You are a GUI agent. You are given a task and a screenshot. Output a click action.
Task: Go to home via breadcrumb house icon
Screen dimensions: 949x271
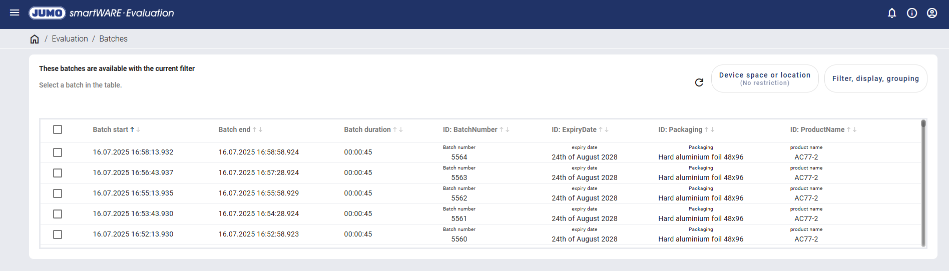point(35,39)
